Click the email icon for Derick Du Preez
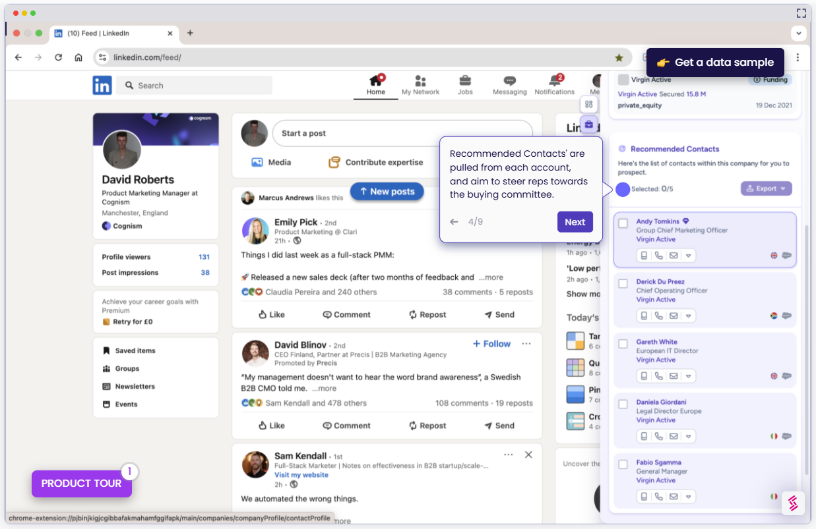This screenshot has height=529, width=816. click(674, 316)
